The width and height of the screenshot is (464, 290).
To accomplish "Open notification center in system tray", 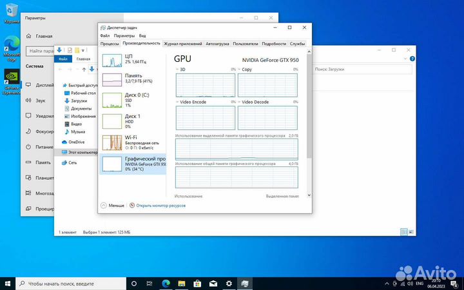I will [455, 284].
